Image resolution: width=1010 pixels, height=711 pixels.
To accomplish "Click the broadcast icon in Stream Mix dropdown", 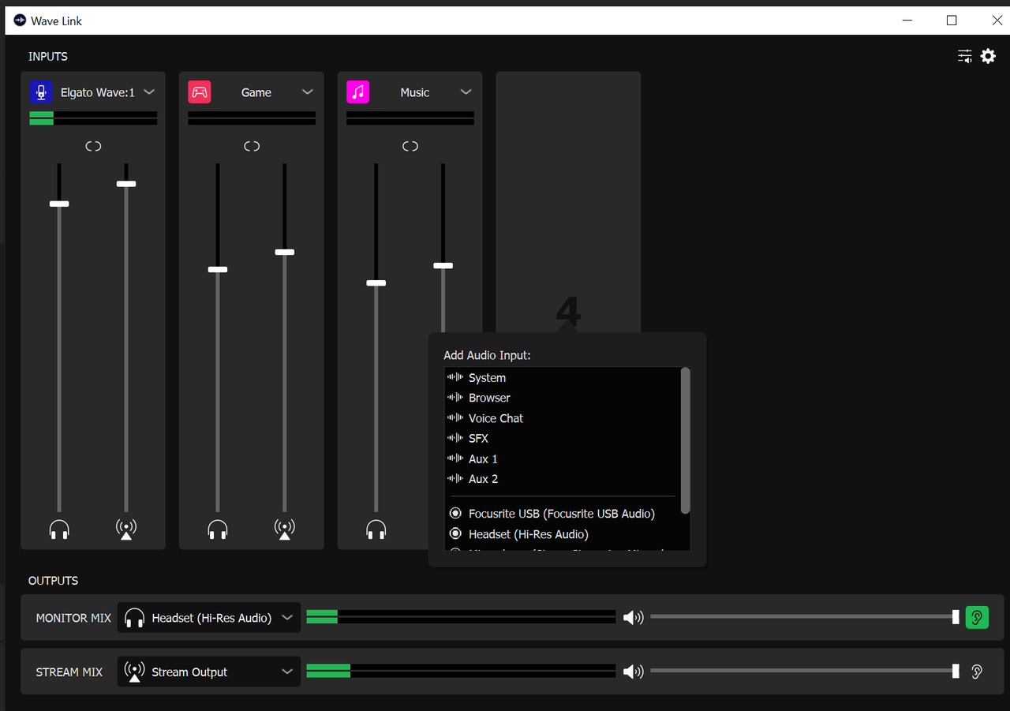I will 135,672.
